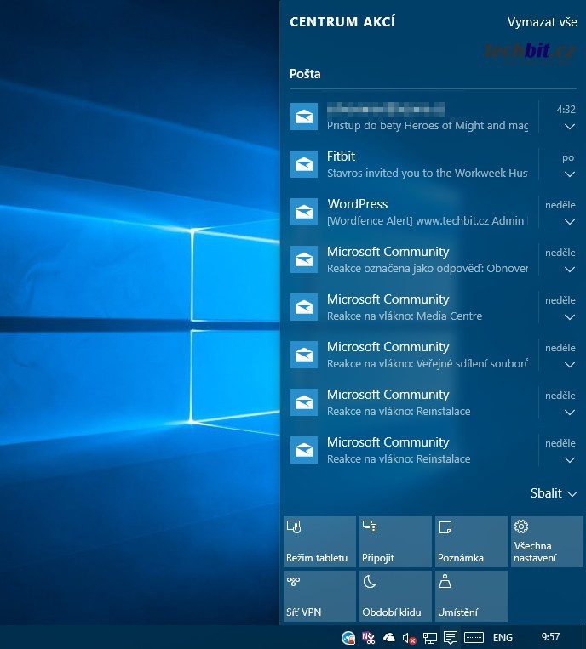Toggle the Režim tabletu quick action
Viewport: 586px width, 649px height.
click(319, 542)
